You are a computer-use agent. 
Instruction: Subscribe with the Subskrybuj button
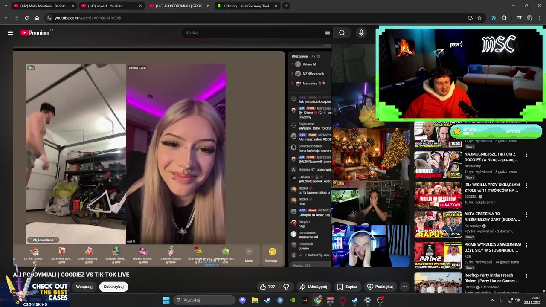click(113, 287)
